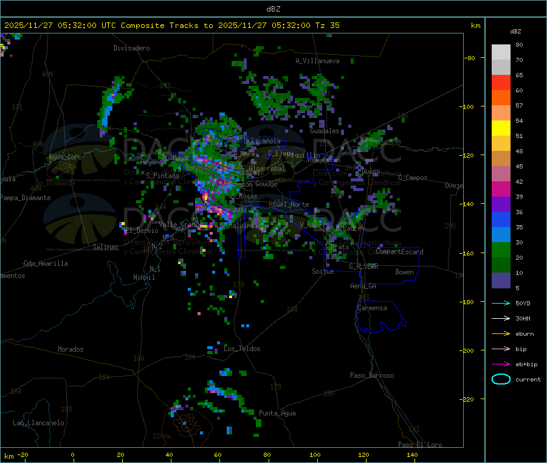The height and width of the screenshot is (463, 547).
Task: Click the Carmensa blue polygon outline area
Action: click(x=380, y=317)
